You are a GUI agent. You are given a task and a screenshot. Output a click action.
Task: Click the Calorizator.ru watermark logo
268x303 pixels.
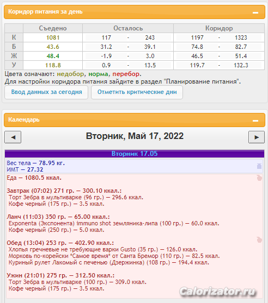click(217, 292)
